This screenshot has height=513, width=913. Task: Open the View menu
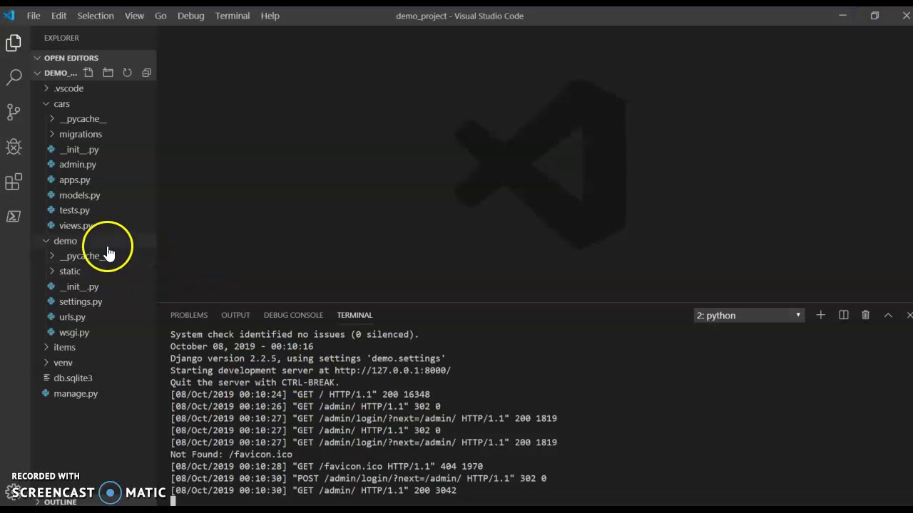pyautogui.click(x=134, y=16)
